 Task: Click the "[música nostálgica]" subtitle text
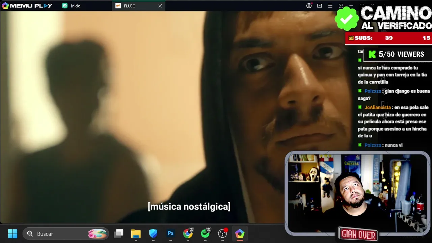click(189, 207)
